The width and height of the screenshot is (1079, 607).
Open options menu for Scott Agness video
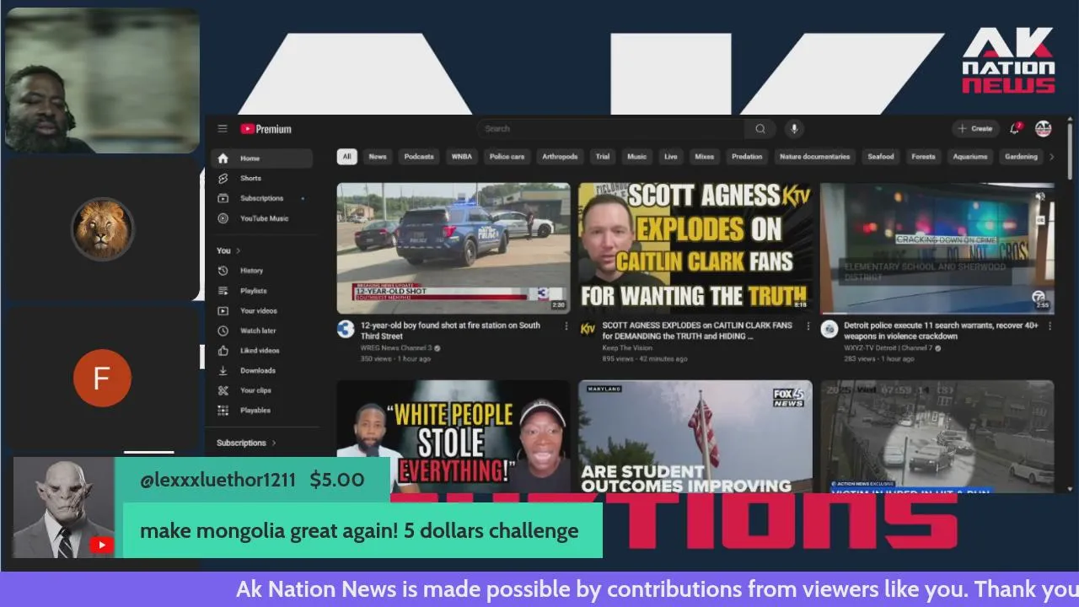[808, 325]
